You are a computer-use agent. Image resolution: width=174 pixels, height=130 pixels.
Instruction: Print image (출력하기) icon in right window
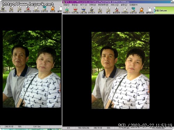150,10
